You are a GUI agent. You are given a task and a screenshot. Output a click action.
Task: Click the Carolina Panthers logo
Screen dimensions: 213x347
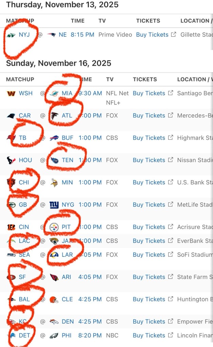11,116
